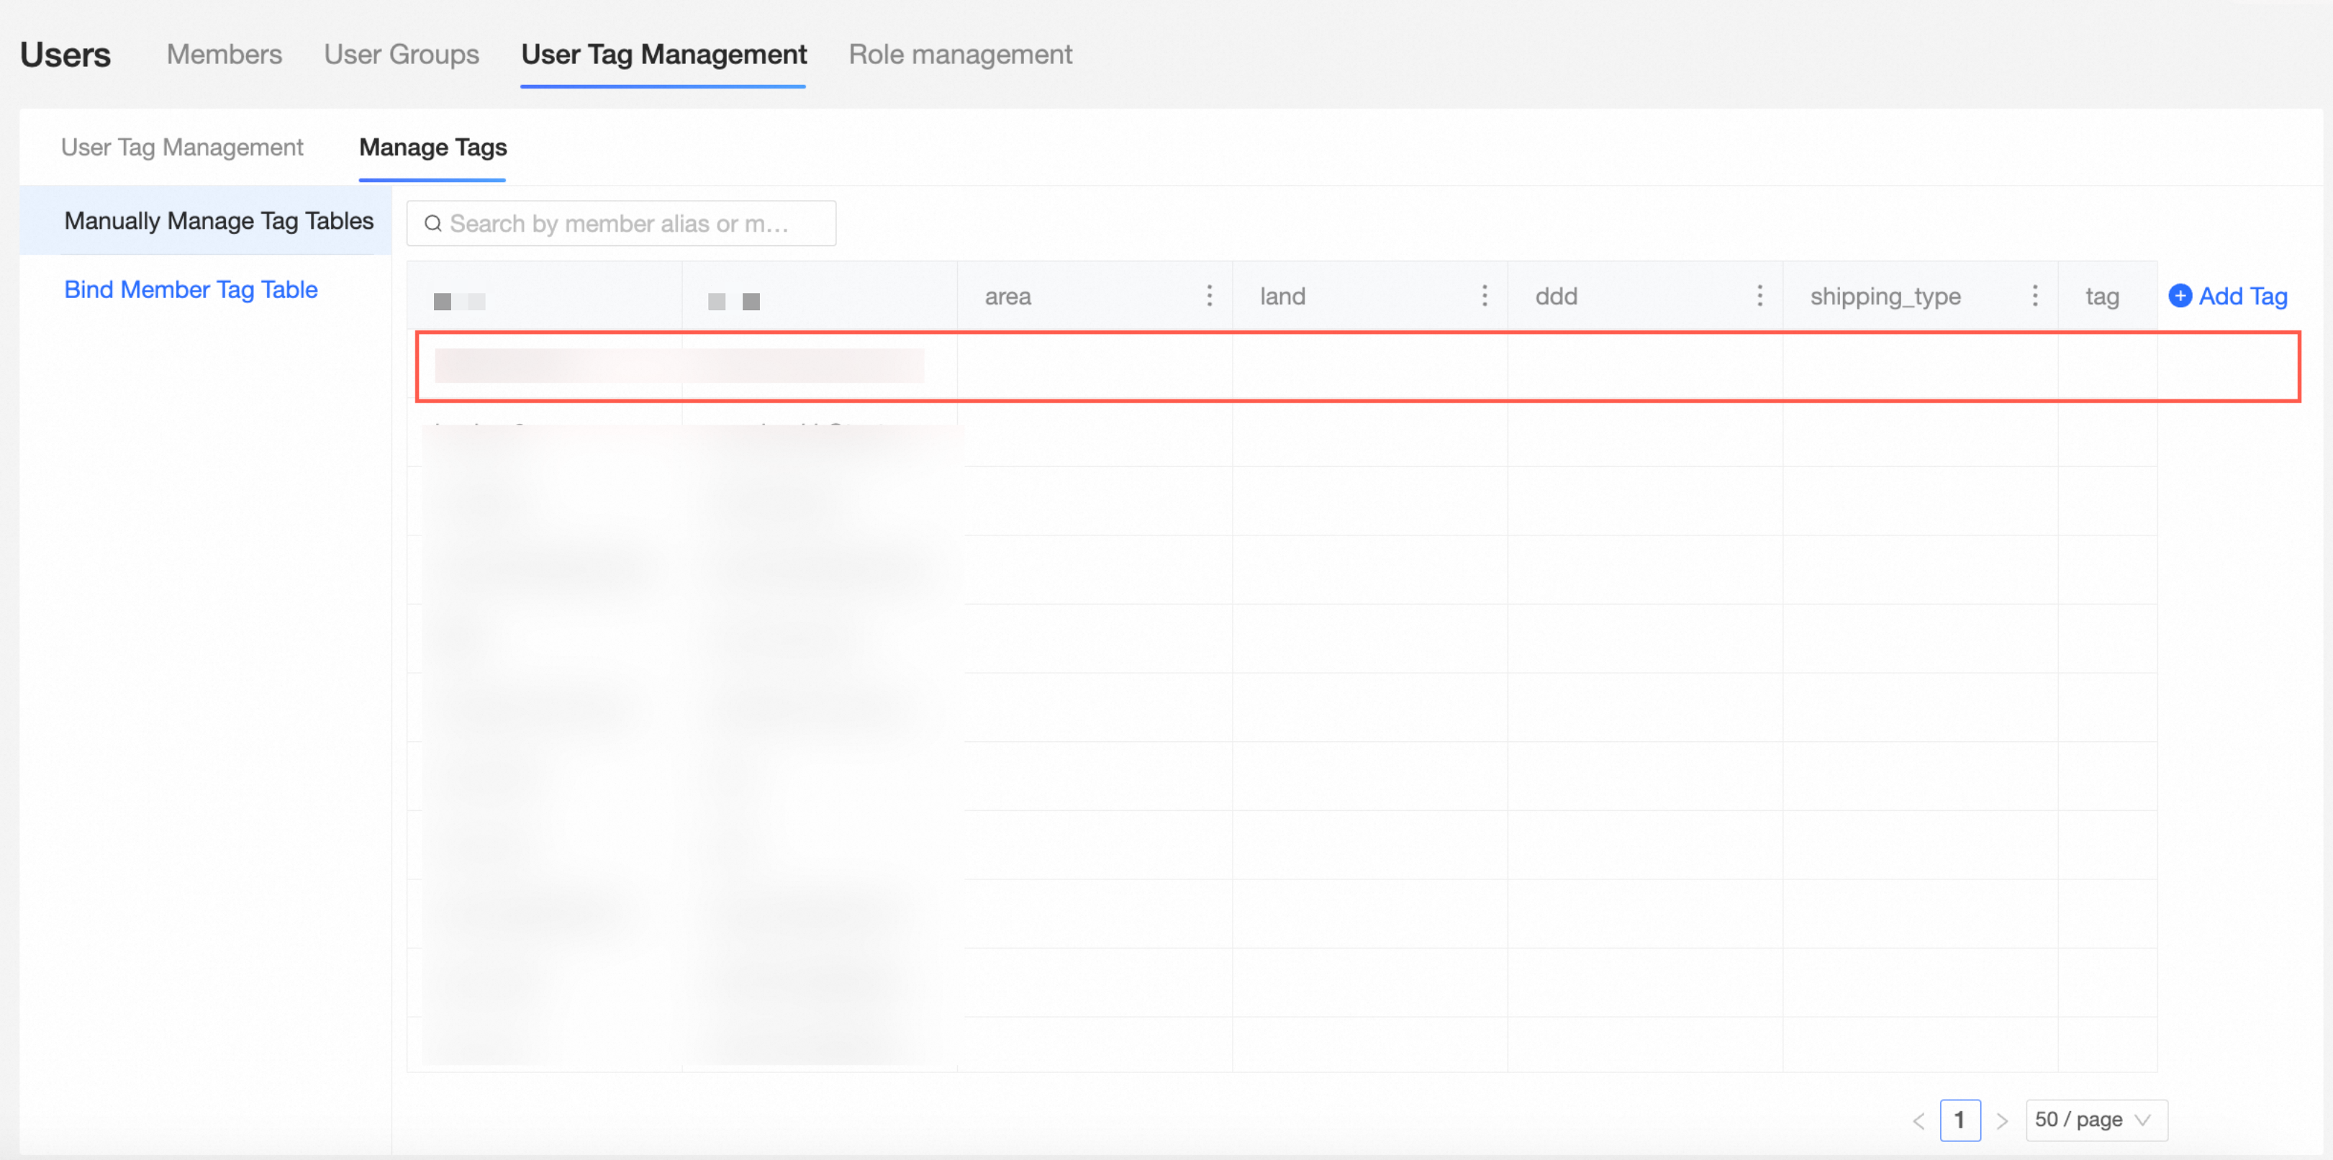Open Bind Member Tag Table
2333x1160 pixels.
point(191,290)
